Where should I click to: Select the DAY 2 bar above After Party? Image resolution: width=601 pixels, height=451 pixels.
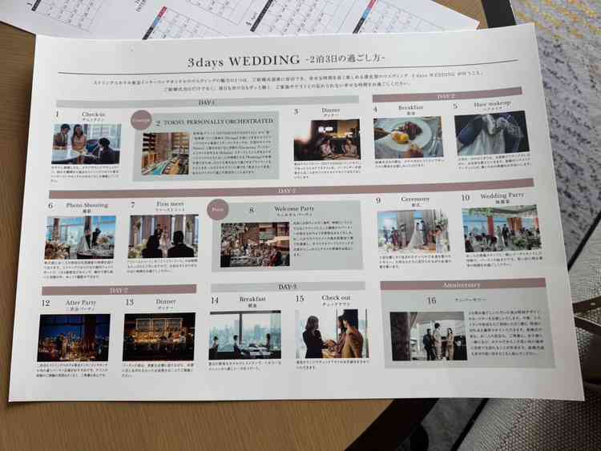click(119, 290)
